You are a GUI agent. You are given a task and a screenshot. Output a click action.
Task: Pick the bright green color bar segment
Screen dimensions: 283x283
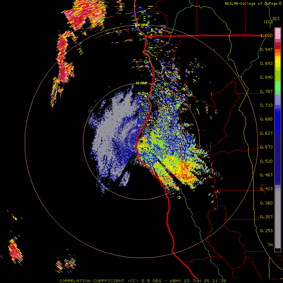(x=278, y=86)
